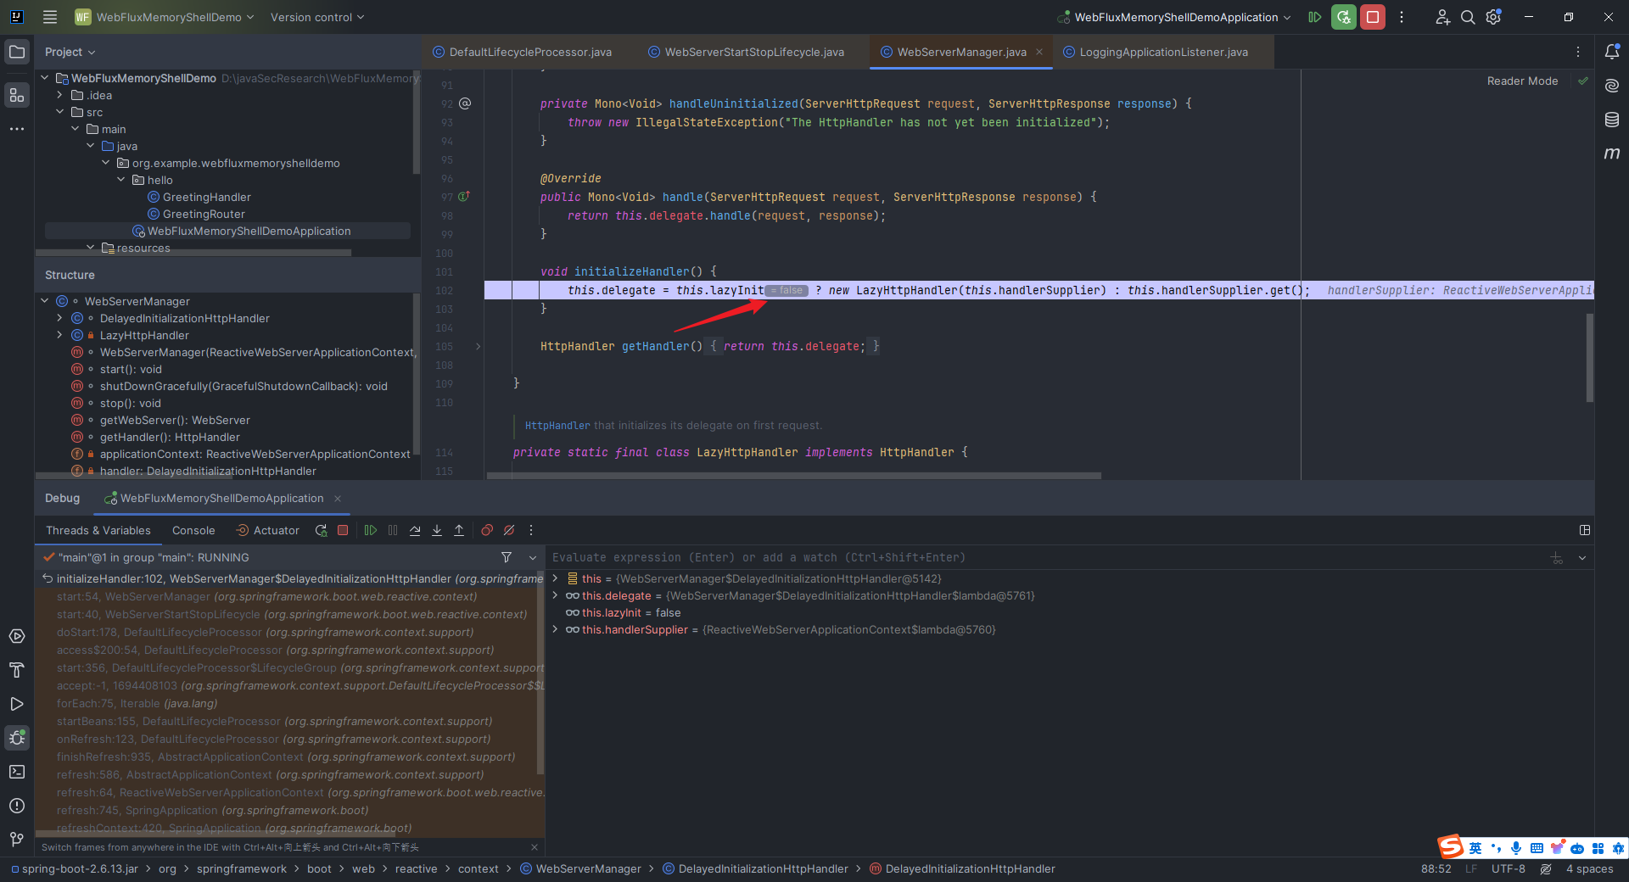Open project name dropdown WebFluxMemoryShellDemo

click(x=165, y=17)
